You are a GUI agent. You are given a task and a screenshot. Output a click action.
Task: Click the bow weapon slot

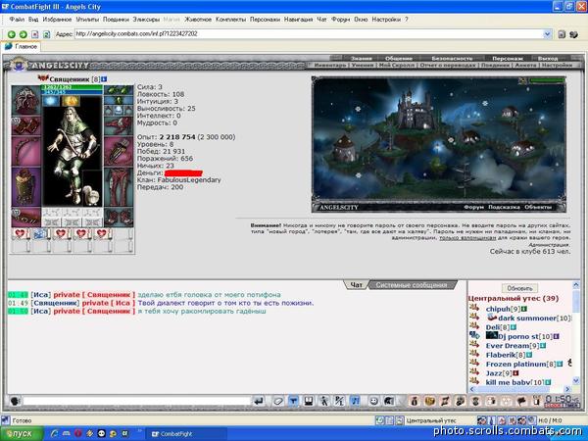[25, 151]
